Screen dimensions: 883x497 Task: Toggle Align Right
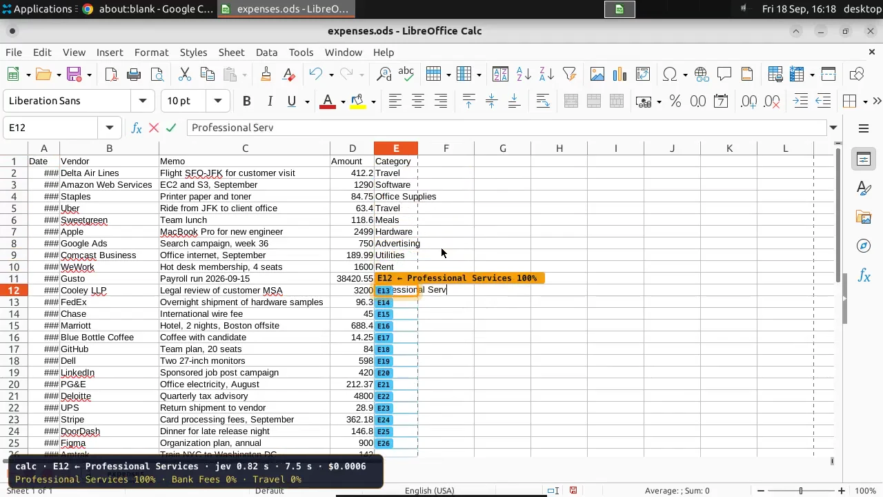click(x=441, y=101)
